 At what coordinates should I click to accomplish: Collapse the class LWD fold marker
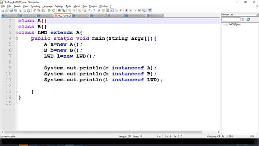pyautogui.click(x=17, y=32)
